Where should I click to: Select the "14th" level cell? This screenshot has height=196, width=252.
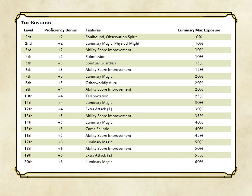pos(28,122)
